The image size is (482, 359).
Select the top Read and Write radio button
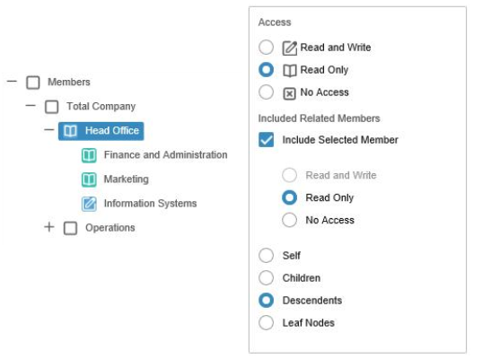coord(266,48)
